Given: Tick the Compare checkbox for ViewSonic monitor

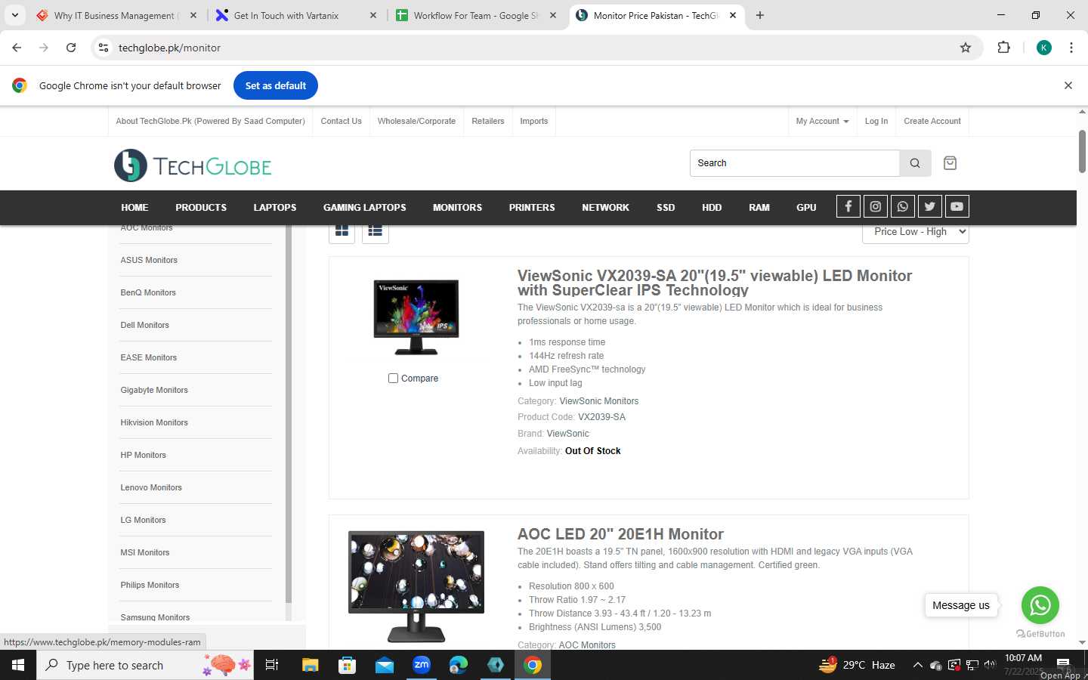Looking at the screenshot, I should point(393,378).
